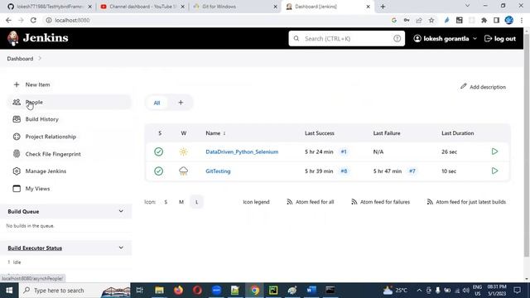Open Firefox from taskbar
This screenshot has width=530, height=298.
click(179, 291)
